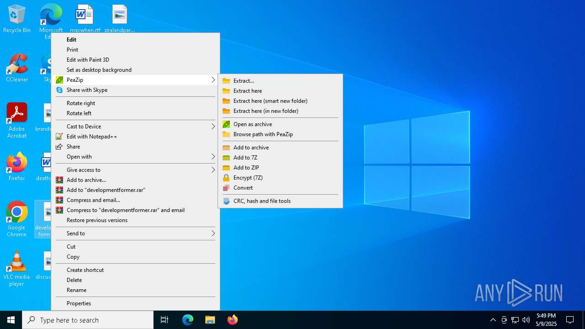Select Browse path with PeaZip
585x329 pixels.
pyautogui.click(x=280, y=134)
